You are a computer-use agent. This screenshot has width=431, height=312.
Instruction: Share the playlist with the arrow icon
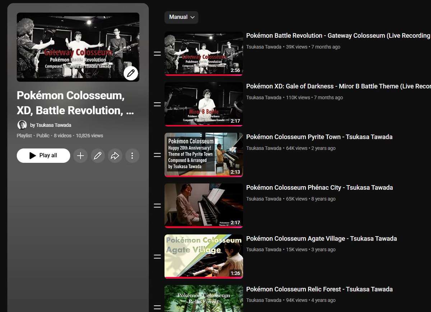coord(115,156)
